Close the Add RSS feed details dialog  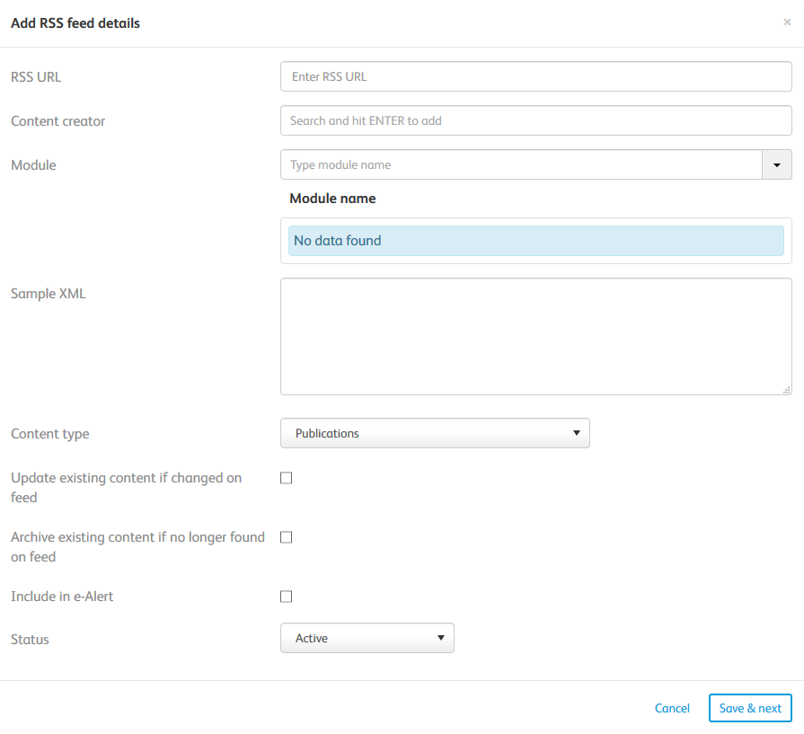pos(787,22)
